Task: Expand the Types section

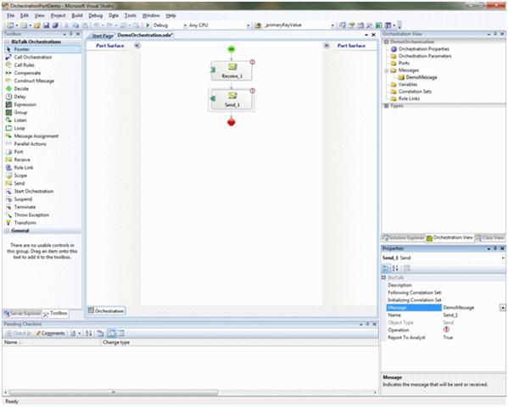Action: pos(386,106)
